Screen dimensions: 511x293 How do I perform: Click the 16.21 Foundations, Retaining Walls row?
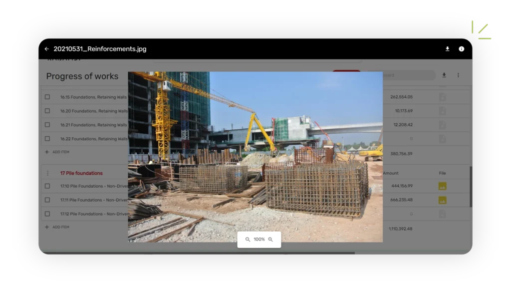[93, 125]
